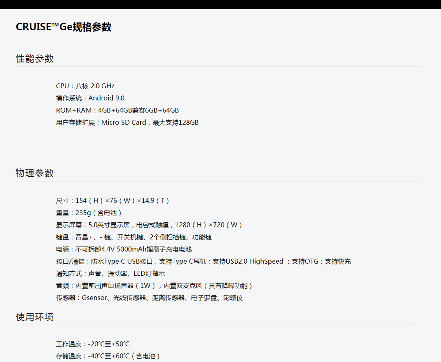Click the 传感器 sensors line
Viewport: 441px width, 362px height.
(x=150, y=298)
